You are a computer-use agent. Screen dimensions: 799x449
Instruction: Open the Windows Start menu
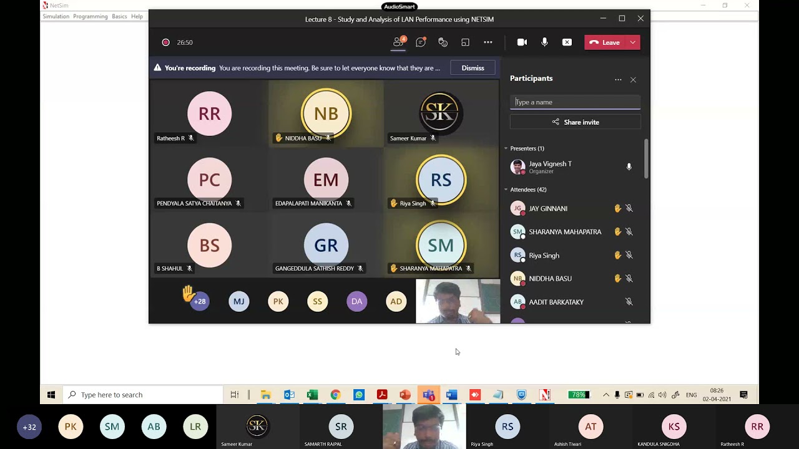[x=51, y=395]
